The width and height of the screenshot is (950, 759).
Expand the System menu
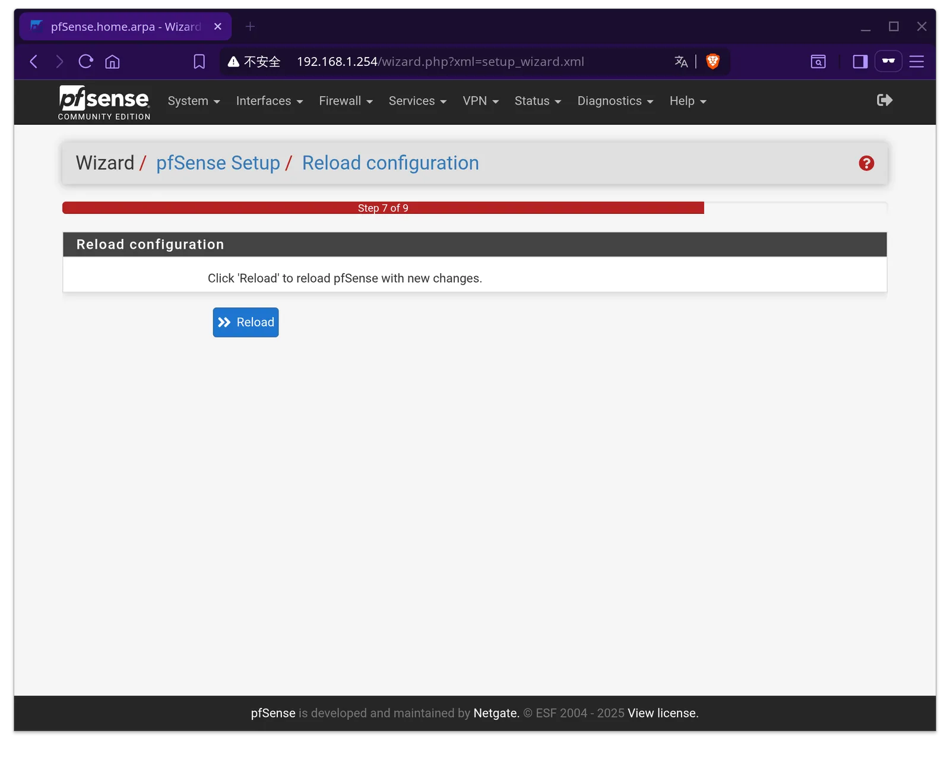[194, 101]
